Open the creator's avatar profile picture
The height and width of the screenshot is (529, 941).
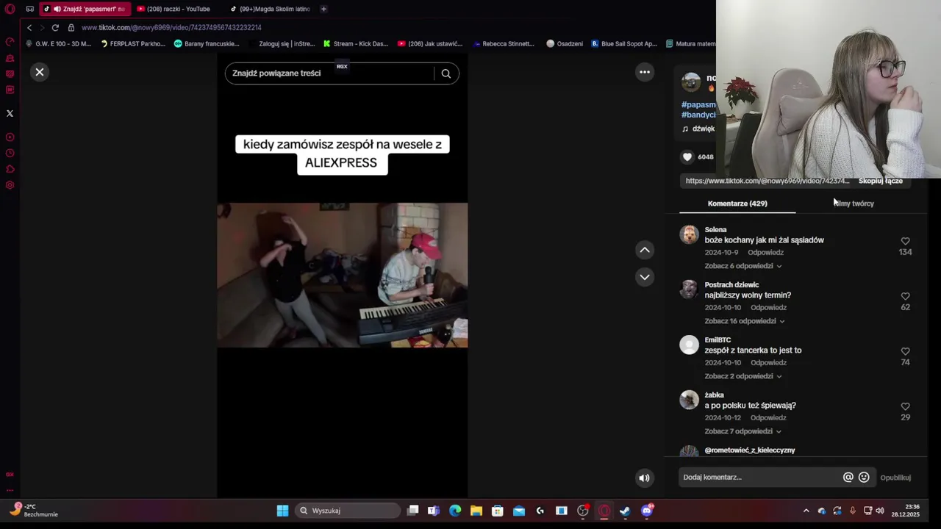pos(691,82)
